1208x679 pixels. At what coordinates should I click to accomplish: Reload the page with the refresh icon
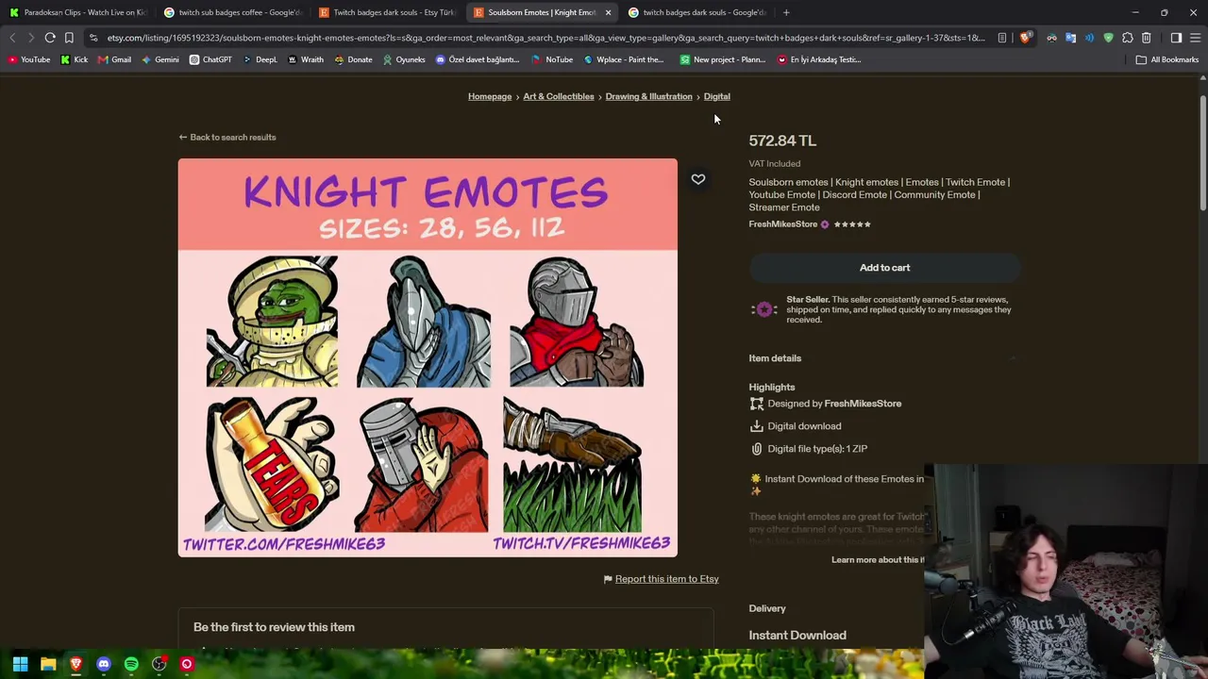[x=50, y=38]
